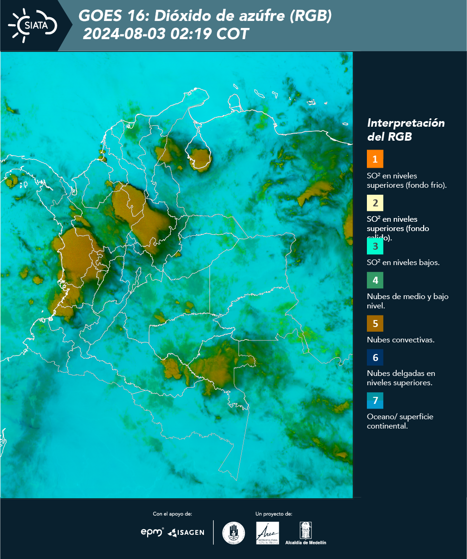Click the SIATA sun-cloud logo

33,25
